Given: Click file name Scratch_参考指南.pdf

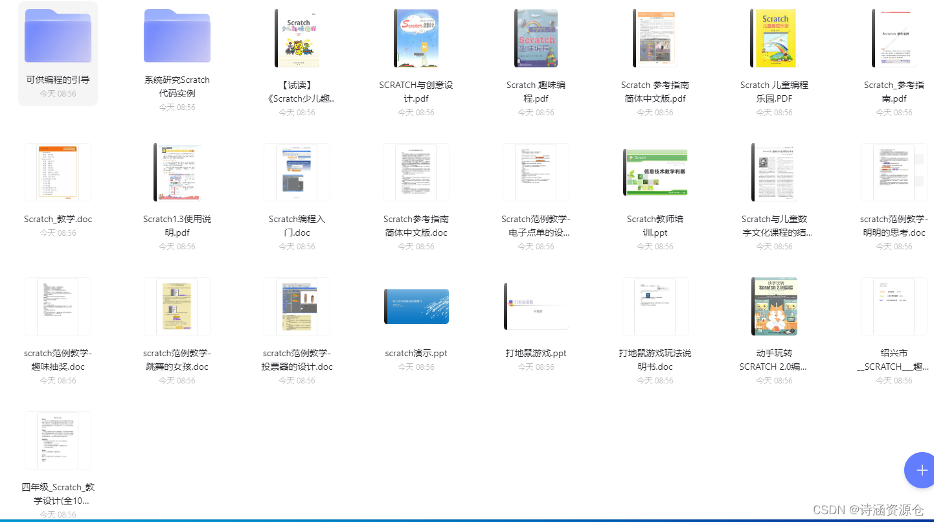Looking at the screenshot, I should click(894, 92).
